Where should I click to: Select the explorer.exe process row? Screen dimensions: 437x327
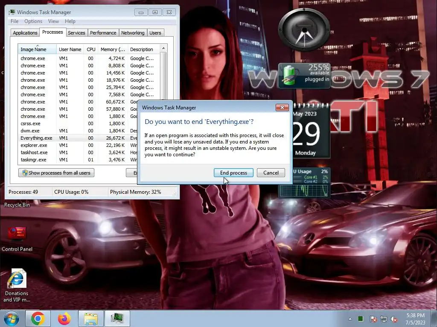pos(78,145)
